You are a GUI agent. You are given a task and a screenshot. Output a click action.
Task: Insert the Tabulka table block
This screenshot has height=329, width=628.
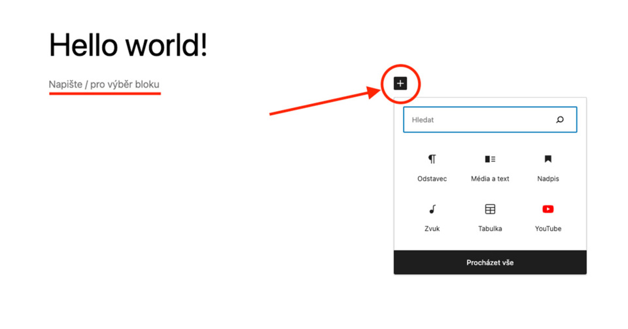(490, 218)
